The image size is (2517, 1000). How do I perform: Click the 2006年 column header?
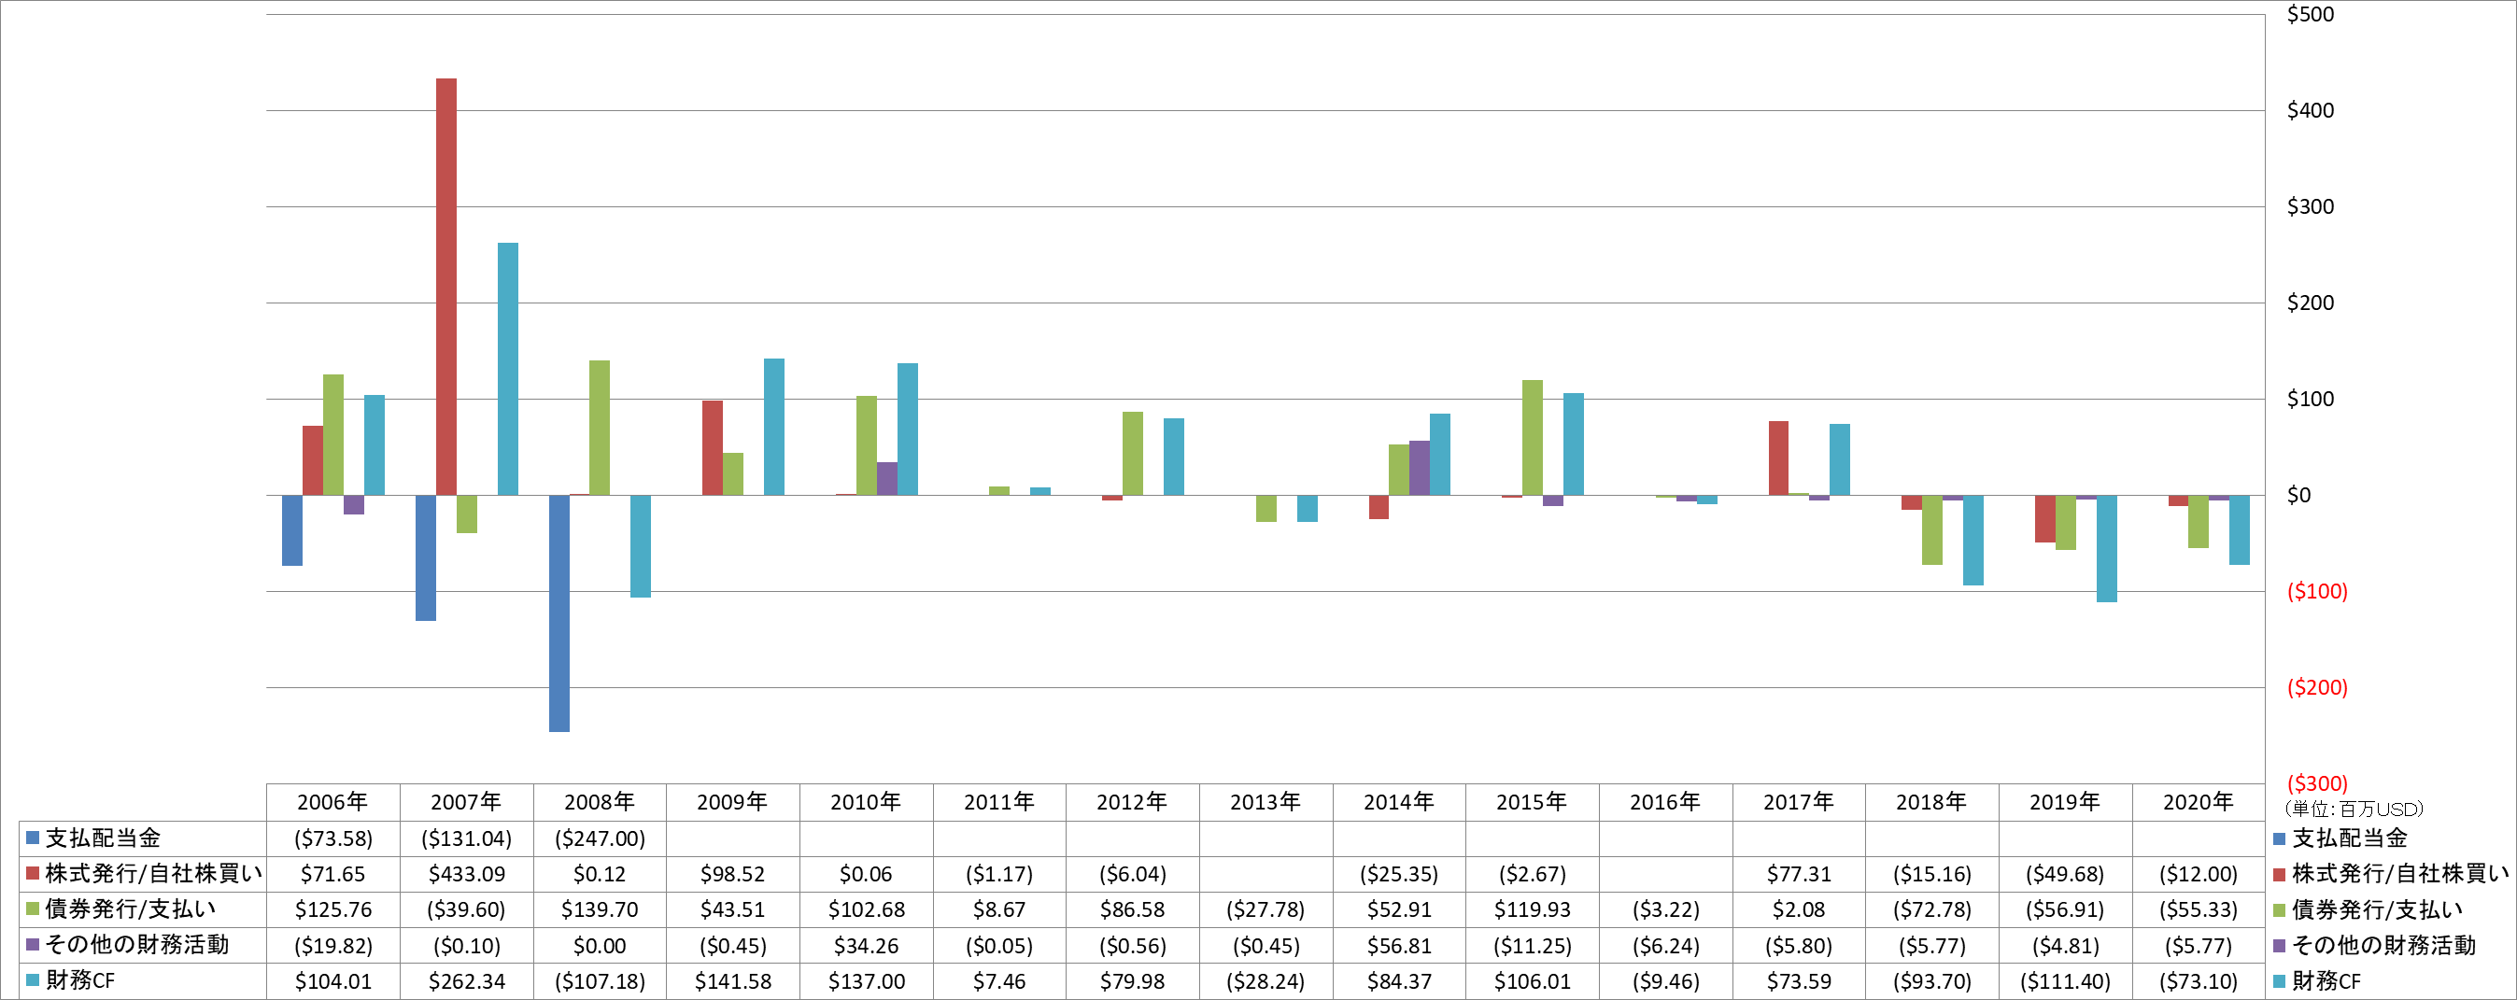[x=333, y=802]
